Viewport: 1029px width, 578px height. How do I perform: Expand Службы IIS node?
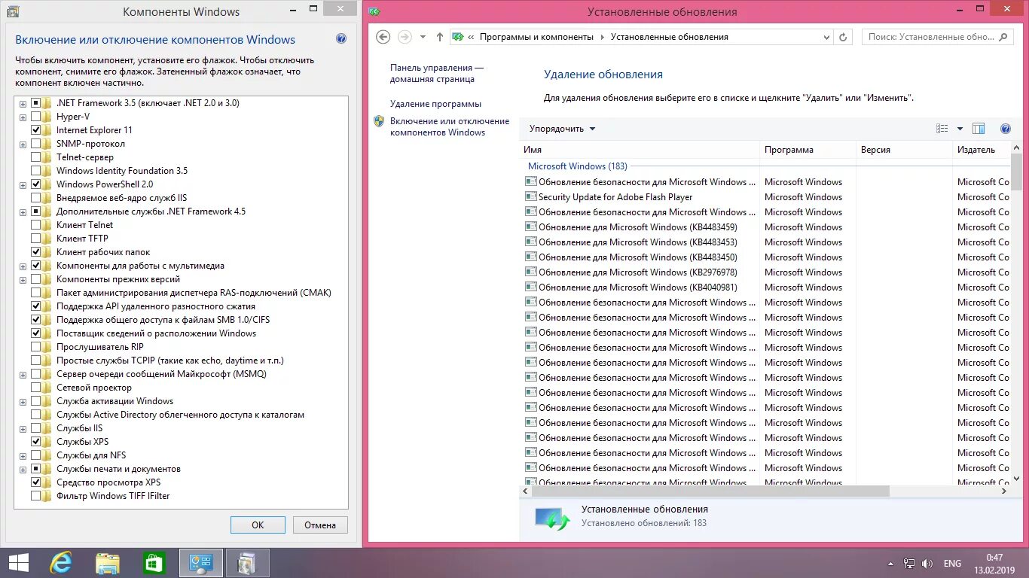point(23,428)
